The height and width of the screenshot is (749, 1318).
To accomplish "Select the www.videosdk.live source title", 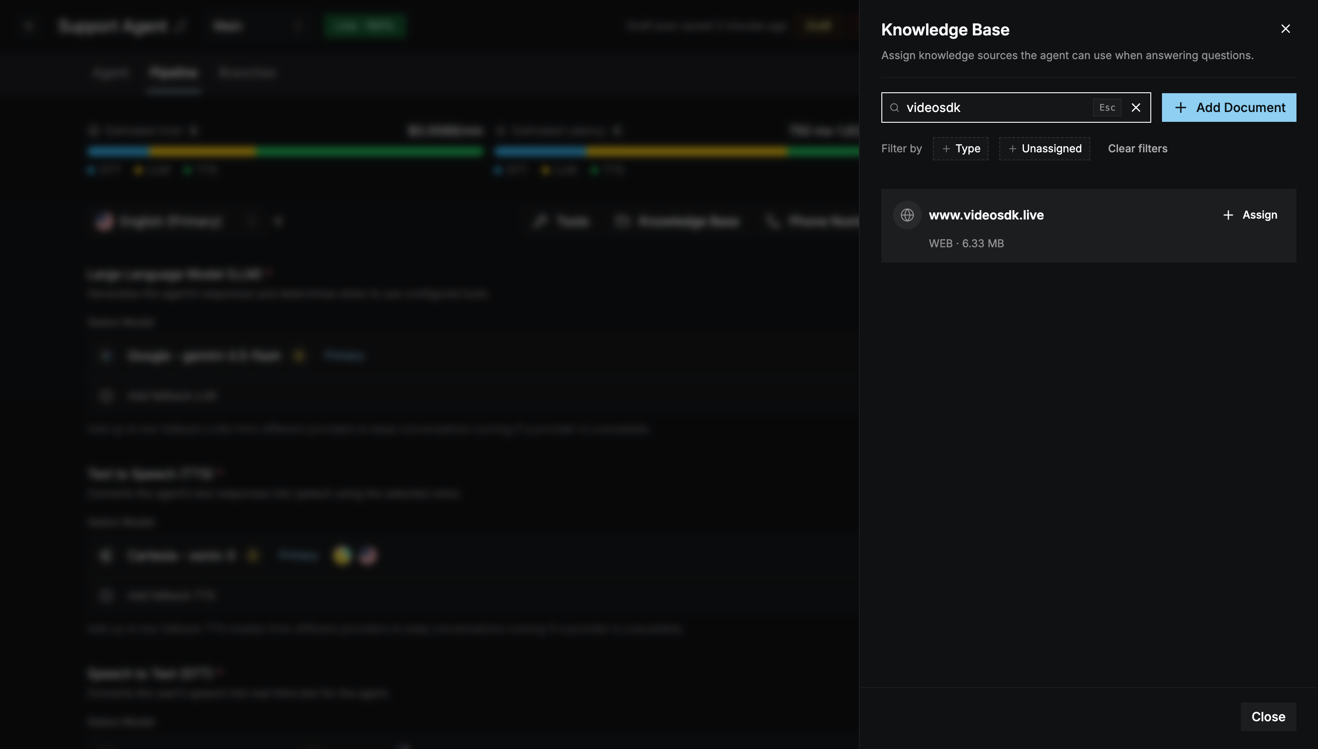I will tap(986, 215).
